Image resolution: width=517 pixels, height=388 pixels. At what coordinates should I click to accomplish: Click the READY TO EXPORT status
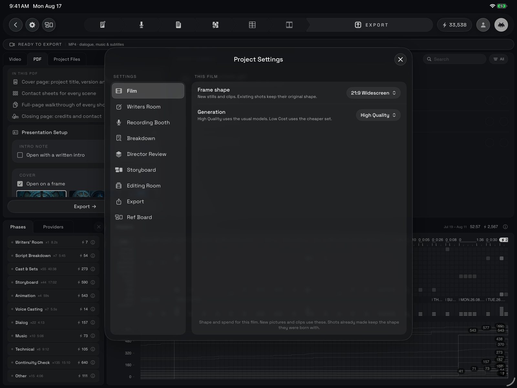pos(40,45)
